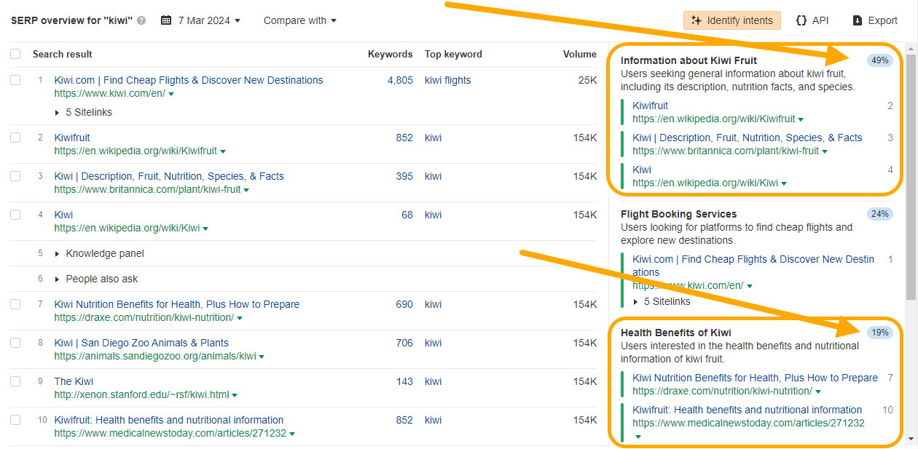
Task: Sort by the Keywords column header
Action: point(390,54)
